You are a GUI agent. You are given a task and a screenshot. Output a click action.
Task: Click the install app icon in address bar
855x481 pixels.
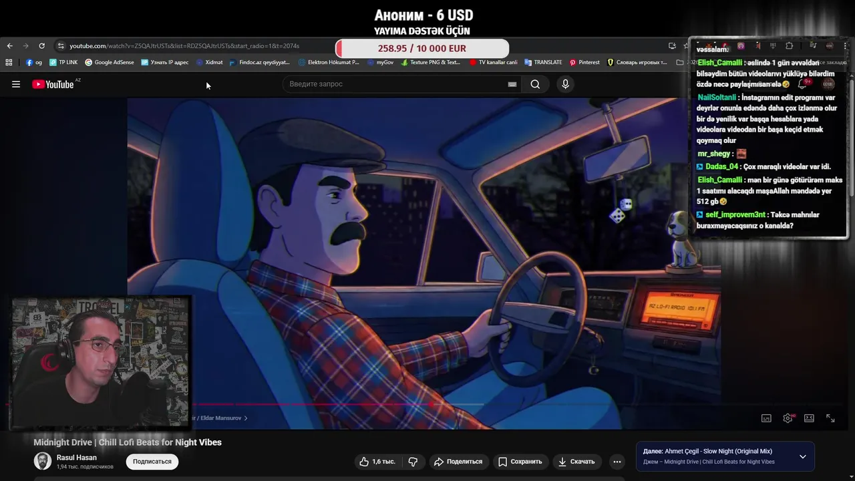pos(672,46)
